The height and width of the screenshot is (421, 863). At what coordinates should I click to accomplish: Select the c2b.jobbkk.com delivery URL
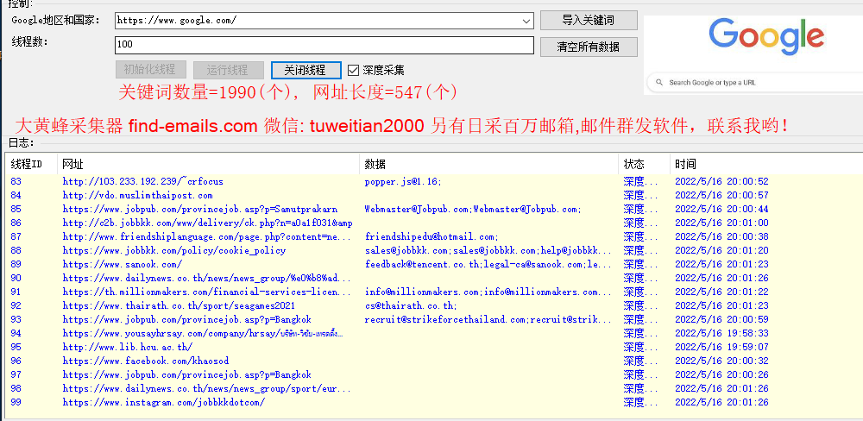pyautogui.click(x=207, y=223)
